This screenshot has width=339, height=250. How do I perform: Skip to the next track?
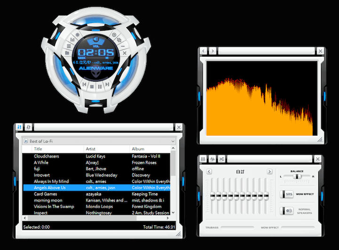(x=107, y=84)
